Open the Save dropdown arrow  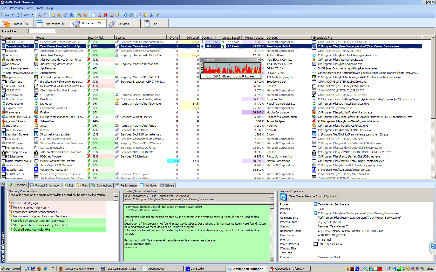point(13,15)
